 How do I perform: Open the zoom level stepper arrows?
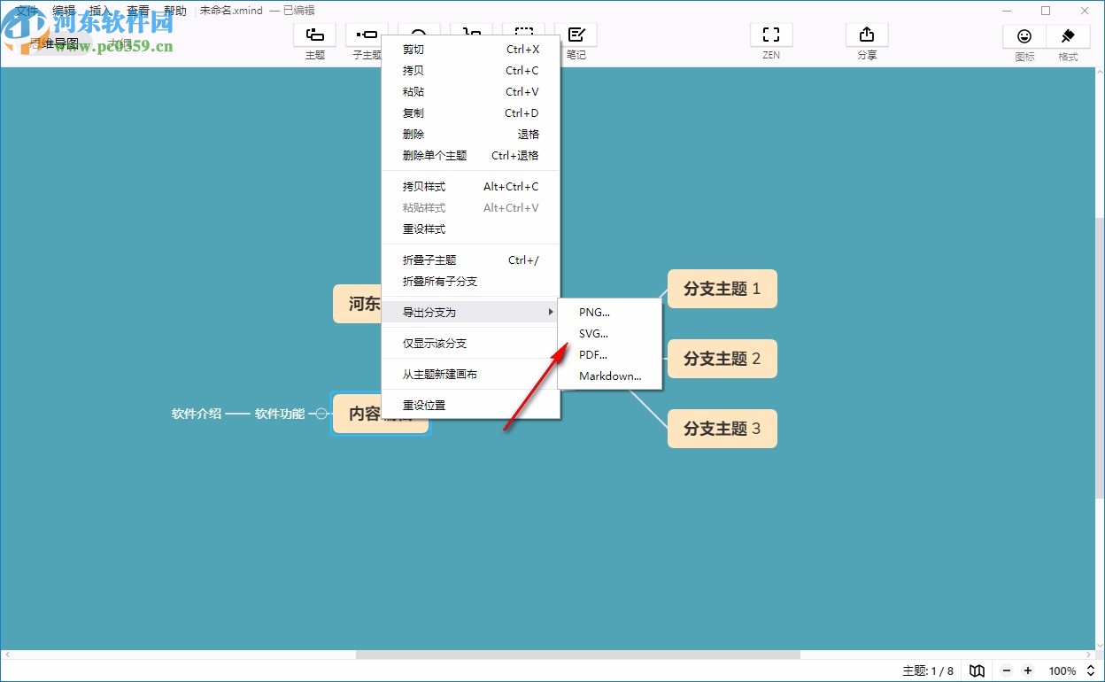pos(1091,670)
